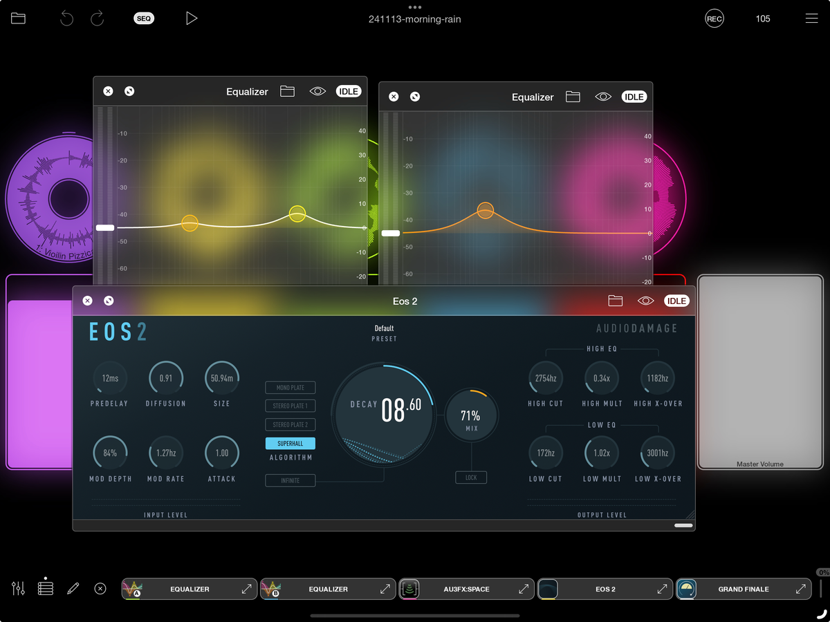Image resolution: width=830 pixels, height=622 pixels.
Task: Select the Equalizer A tab in effects strip
Action: click(189, 589)
